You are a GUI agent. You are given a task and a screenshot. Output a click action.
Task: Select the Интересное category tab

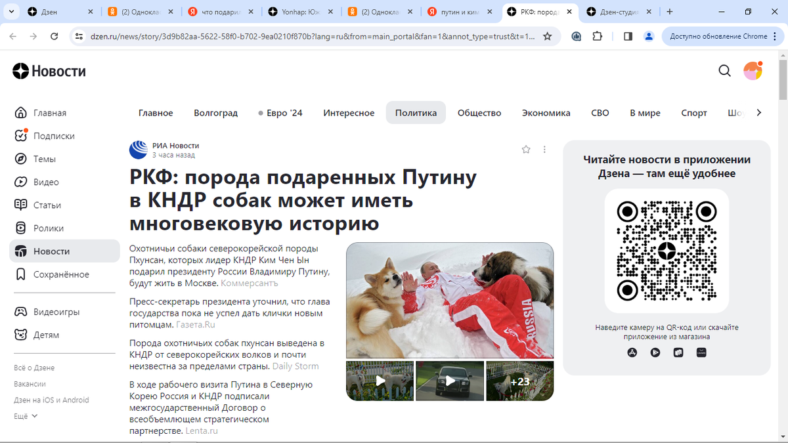pyautogui.click(x=349, y=113)
